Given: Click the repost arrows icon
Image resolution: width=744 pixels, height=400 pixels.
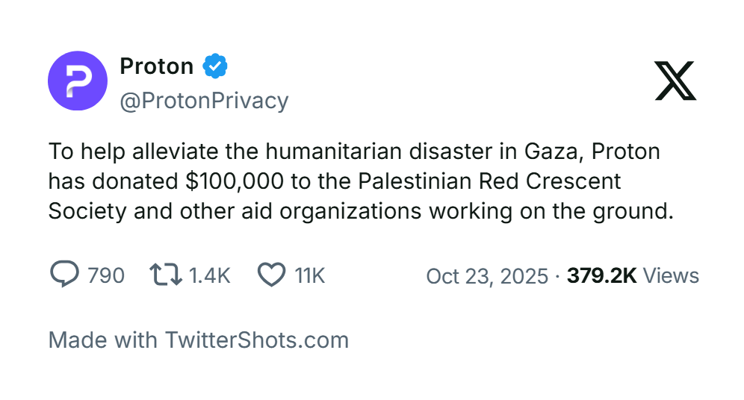Looking at the screenshot, I should pyautogui.click(x=166, y=275).
